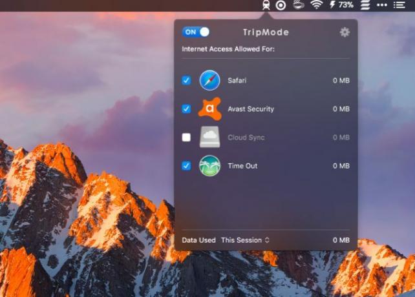
Task: Click the Cloud Sync drive icon
Action: [x=209, y=137]
